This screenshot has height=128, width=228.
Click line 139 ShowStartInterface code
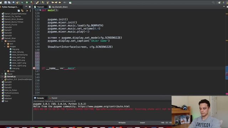80,47
